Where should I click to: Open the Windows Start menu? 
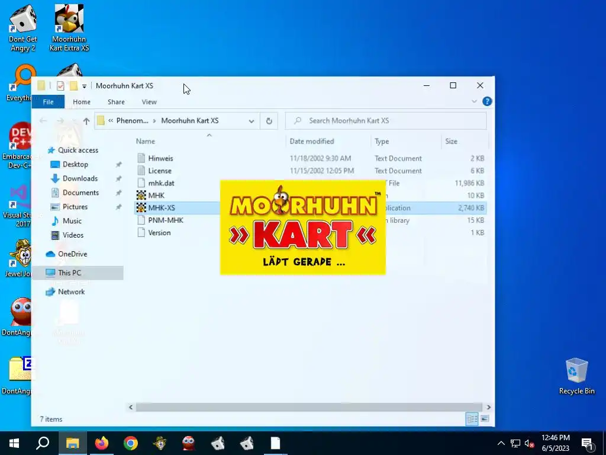click(x=14, y=443)
